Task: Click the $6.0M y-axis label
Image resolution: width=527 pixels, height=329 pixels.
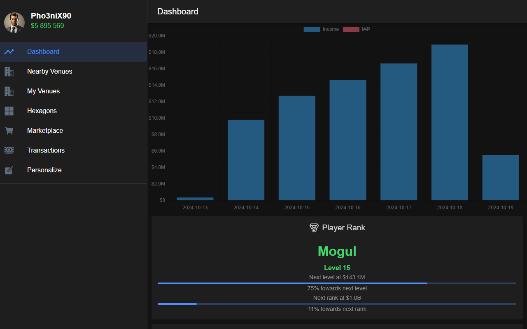Action: [158, 151]
